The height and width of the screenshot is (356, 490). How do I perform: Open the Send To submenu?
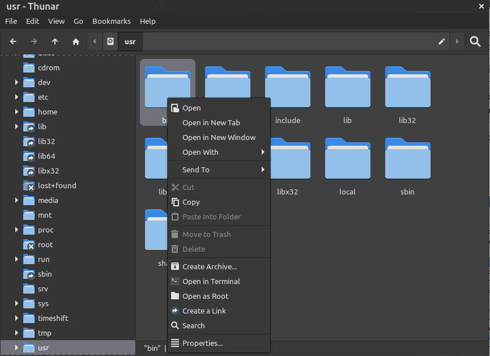point(219,169)
